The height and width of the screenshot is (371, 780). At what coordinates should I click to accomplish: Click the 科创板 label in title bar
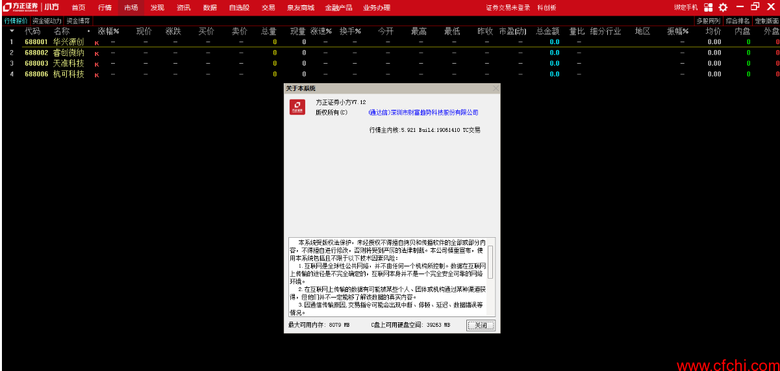pos(547,8)
